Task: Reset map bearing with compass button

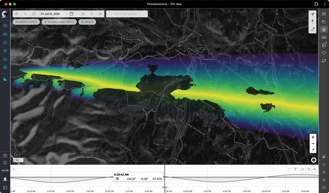Action: [313, 149]
